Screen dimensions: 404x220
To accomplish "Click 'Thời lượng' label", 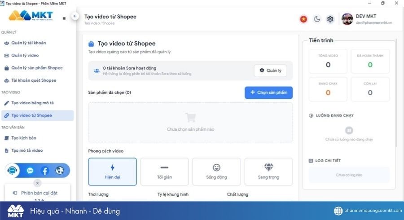I will 98,194.
